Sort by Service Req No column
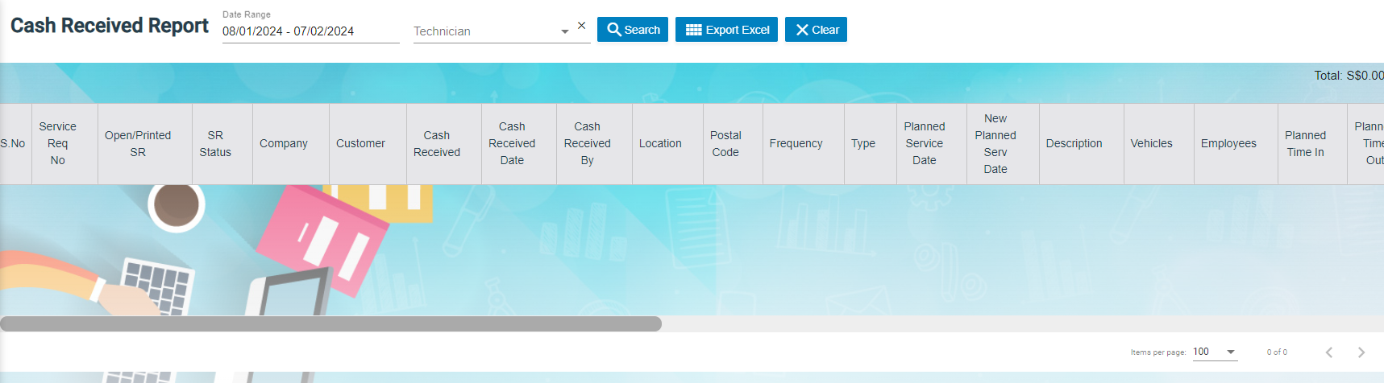The image size is (1384, 383). pos(58,143)
